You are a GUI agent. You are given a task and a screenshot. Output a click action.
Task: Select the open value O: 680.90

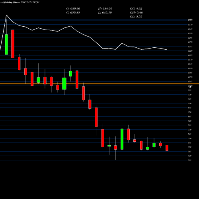tap(73, 9)
